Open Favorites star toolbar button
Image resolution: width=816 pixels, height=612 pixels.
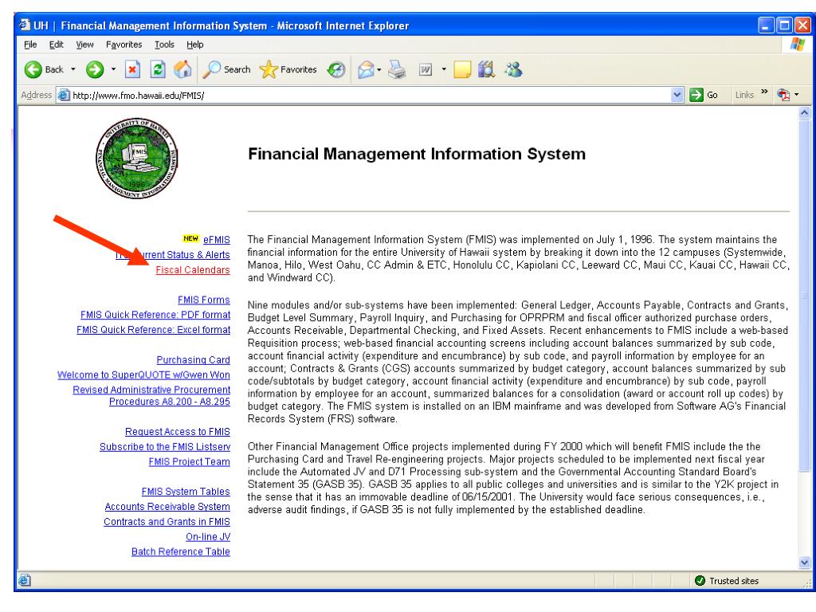click(288, 69)
